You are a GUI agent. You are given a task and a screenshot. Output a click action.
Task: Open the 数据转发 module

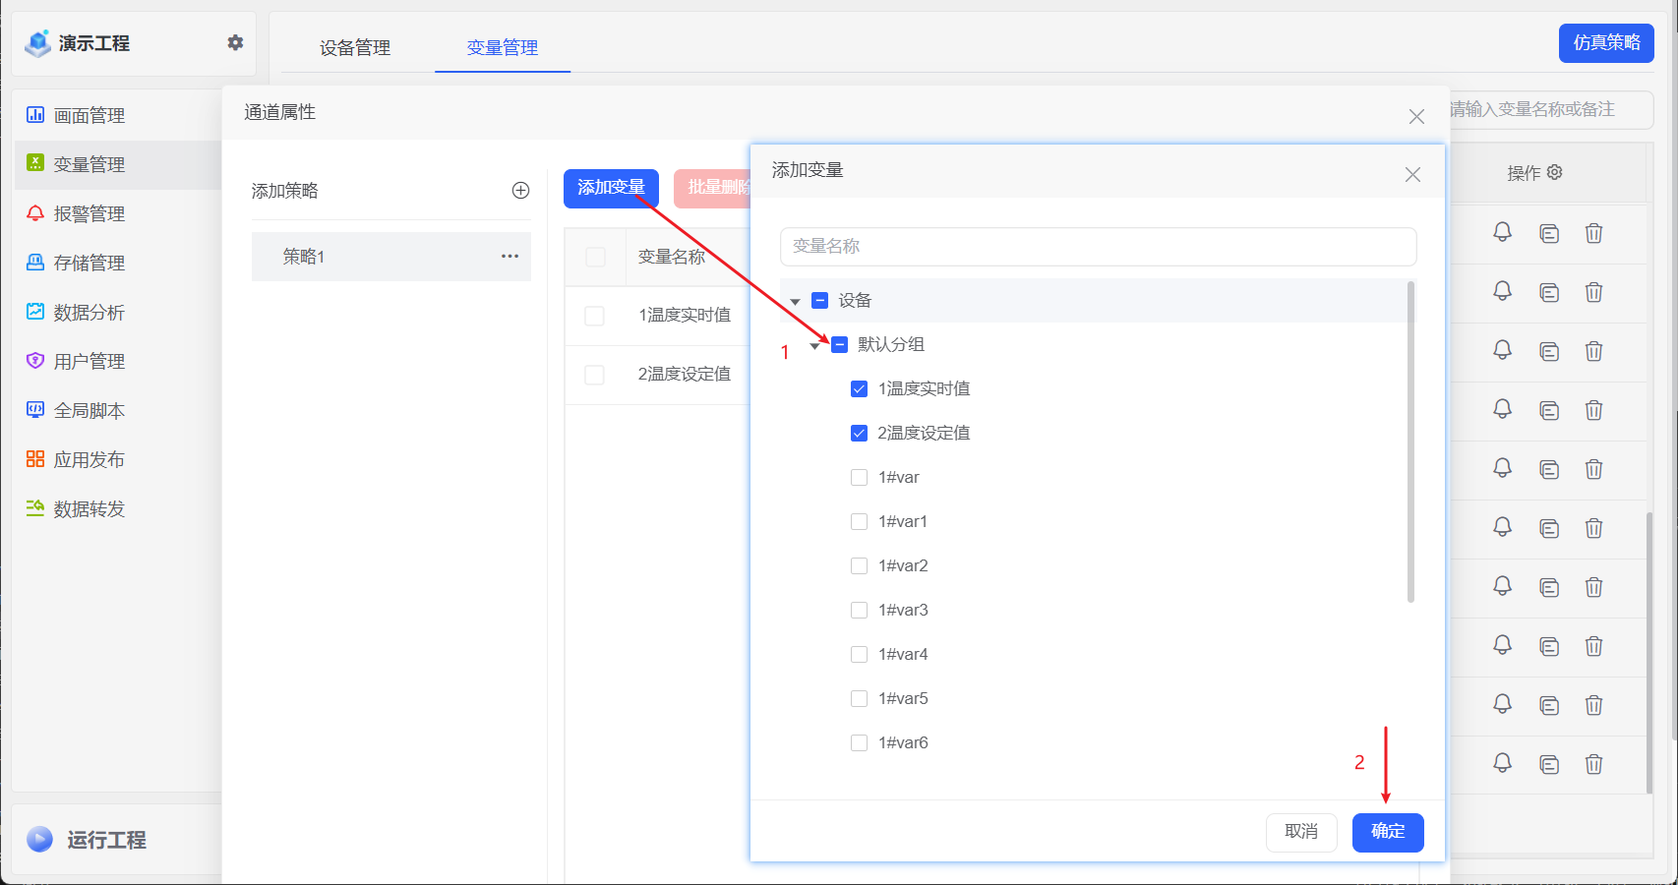pyautogui.click(x=90, y=508)
